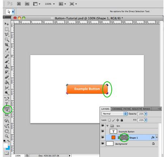Select the History Brush tool
This screenshot has width=166, height=157.
[x=6, y=72]
